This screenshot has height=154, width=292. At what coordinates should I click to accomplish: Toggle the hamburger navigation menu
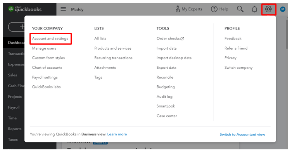click(63, 9)
